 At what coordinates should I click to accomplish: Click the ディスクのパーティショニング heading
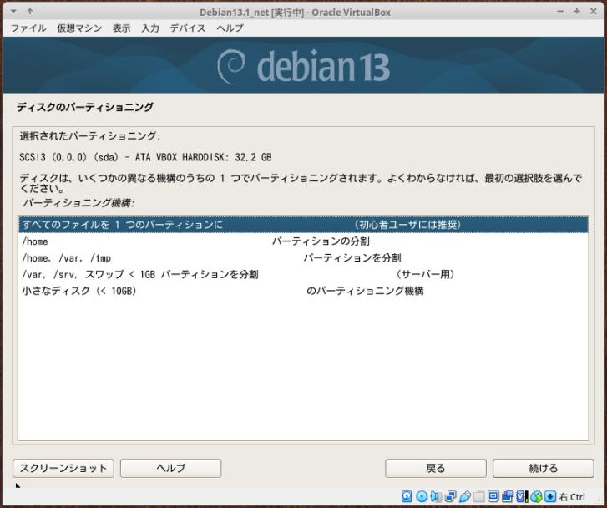click(85, 107)
